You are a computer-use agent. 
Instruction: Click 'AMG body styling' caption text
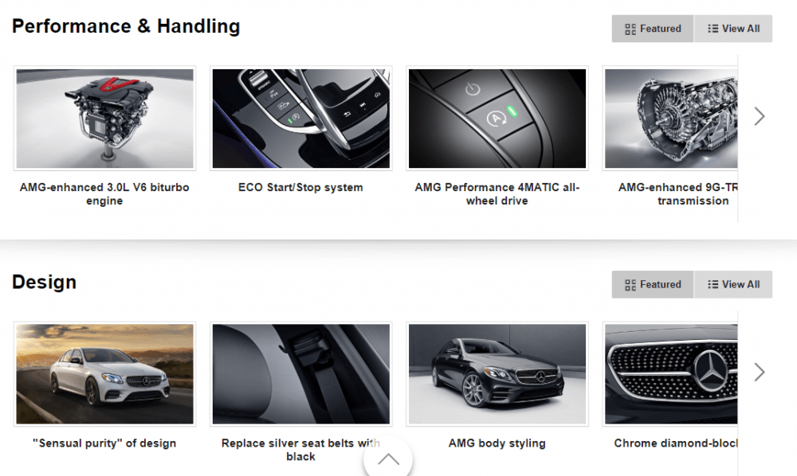(x=497, y=443)
